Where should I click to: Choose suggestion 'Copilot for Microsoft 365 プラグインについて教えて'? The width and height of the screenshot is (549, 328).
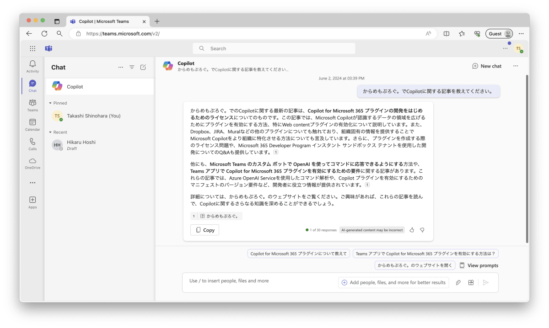(x=299, y=254)
